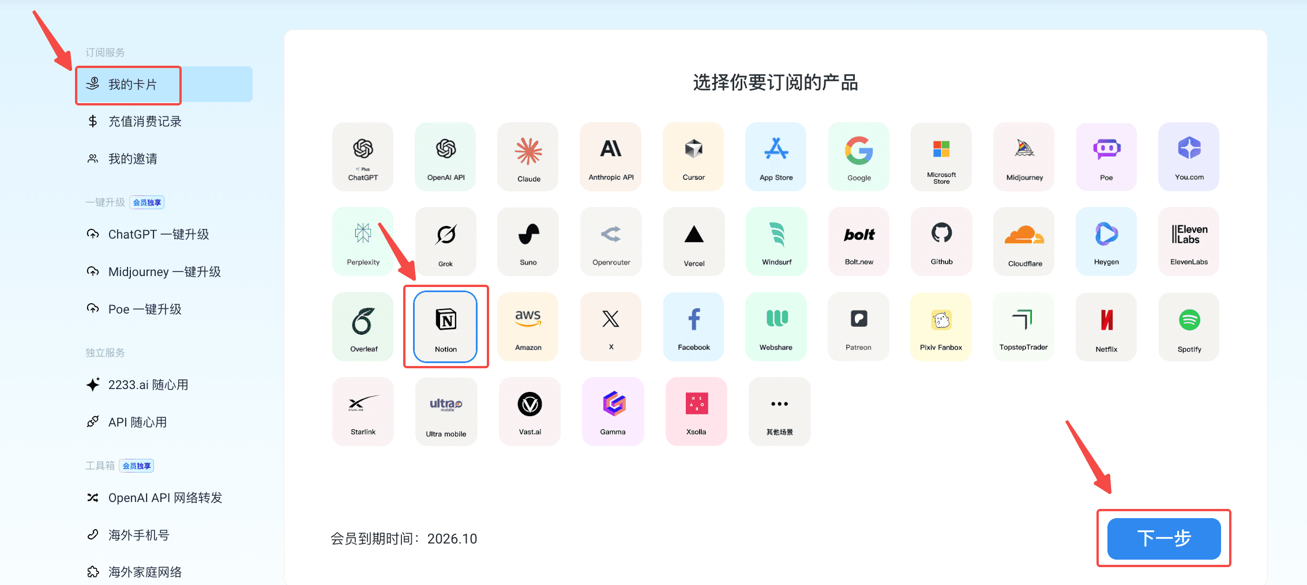Select the Cloudflare product tile

(x=1024, y=241)
